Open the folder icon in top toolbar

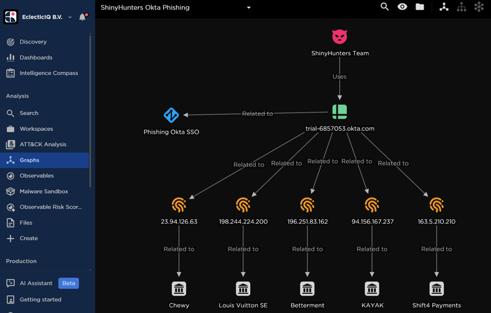coord(420,7)
